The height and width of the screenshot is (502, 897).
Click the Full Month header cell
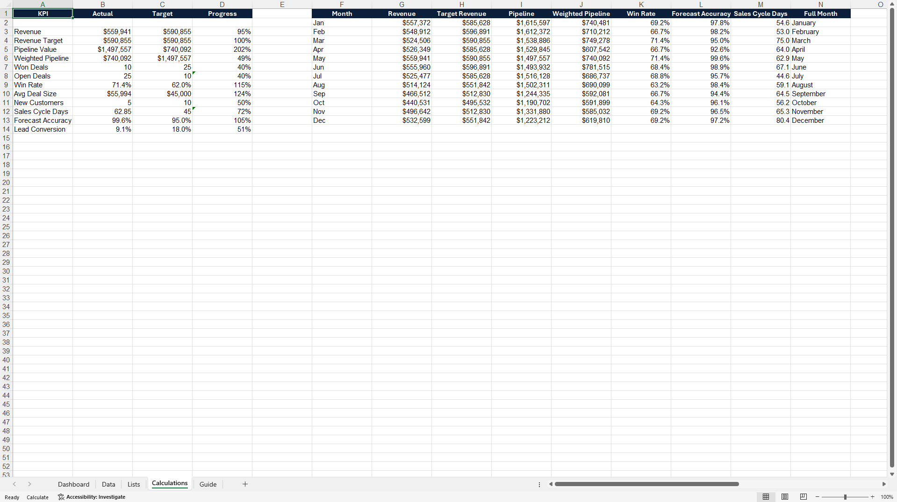click(820, 14)
